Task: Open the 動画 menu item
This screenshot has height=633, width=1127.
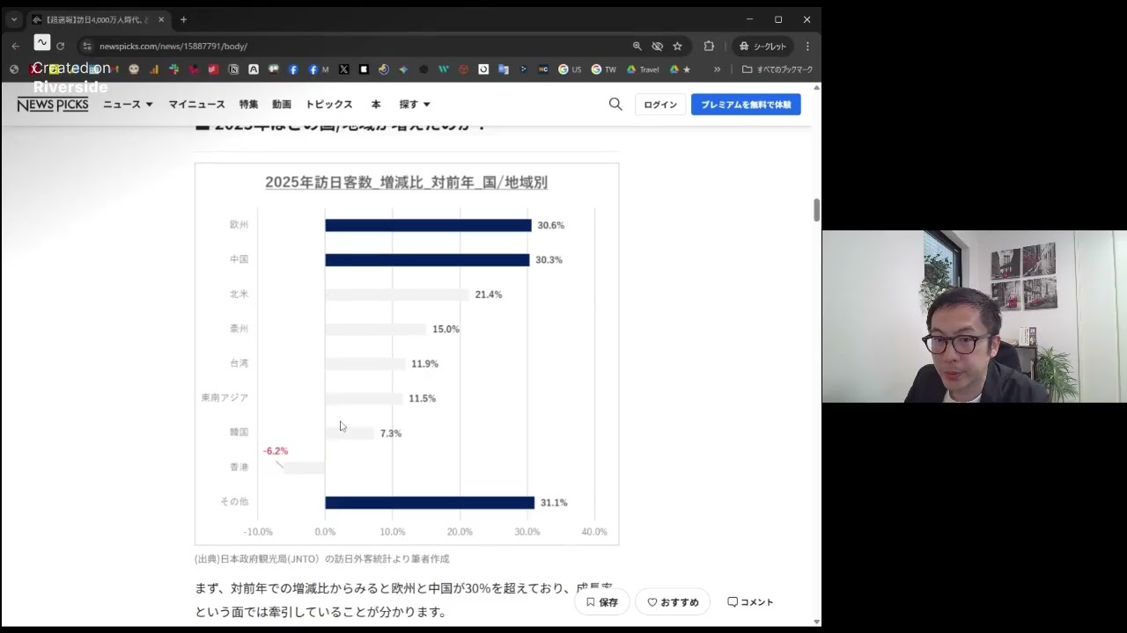Action: 281,105
